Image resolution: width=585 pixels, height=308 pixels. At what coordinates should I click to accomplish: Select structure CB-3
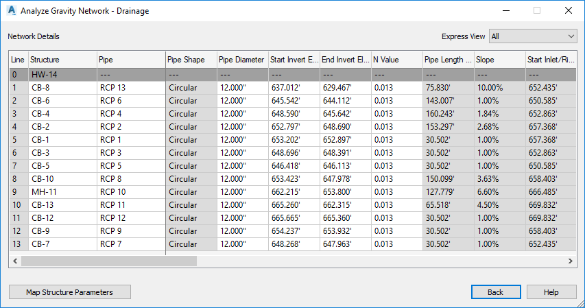pos(62,153)
